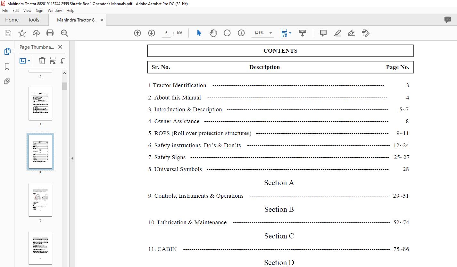Open the Bookmarks pane
457x267 pixels.
click(7, 66)
